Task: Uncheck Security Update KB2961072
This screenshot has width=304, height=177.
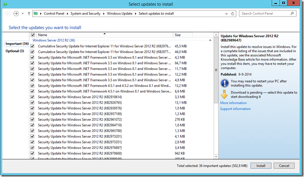Action: pos(32,119)
